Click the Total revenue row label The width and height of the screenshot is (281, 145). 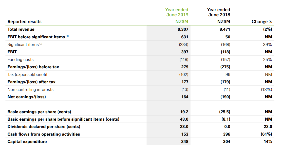(x=21, y=29)
